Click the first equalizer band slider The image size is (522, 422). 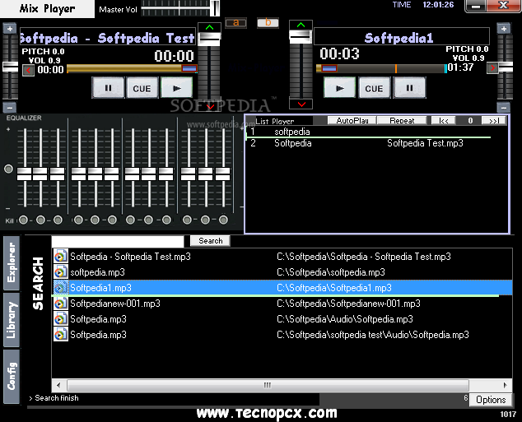(x=25, y=174)
